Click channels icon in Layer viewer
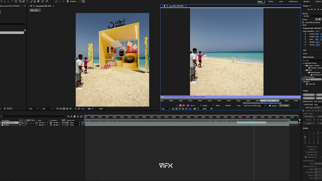 coord(183,109)
